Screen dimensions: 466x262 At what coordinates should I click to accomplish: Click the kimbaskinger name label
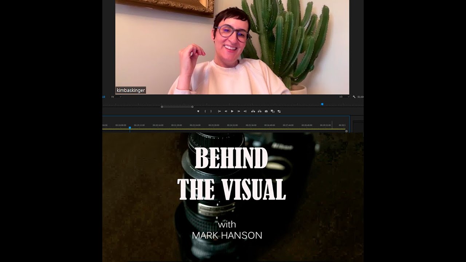(131, 90)
